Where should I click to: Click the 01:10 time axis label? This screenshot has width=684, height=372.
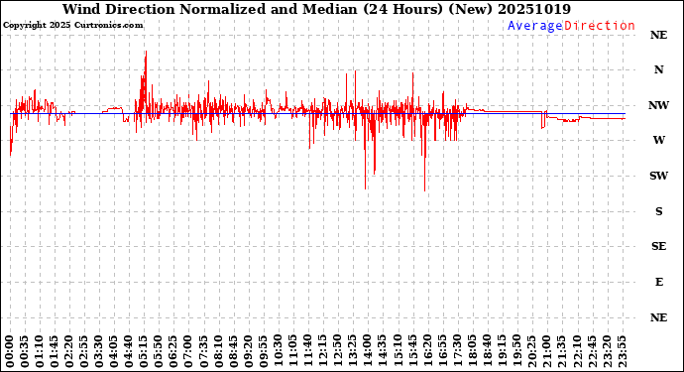[40, 352]
